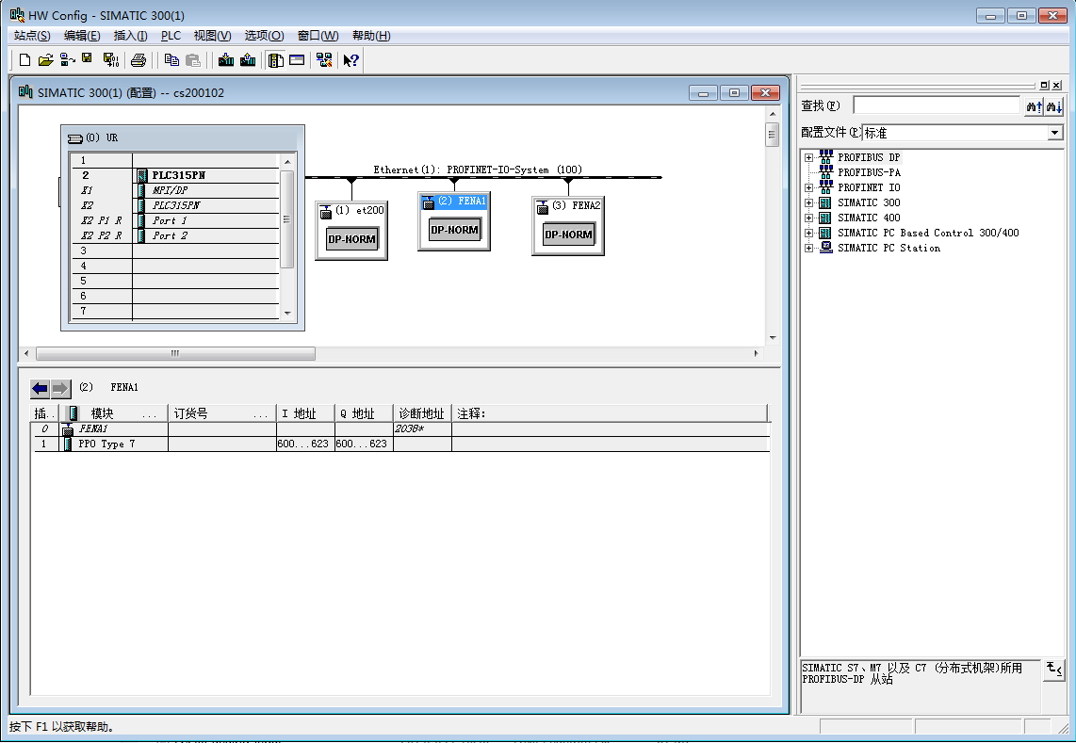Click the 诊断地址 column header

tap(422, 413)
